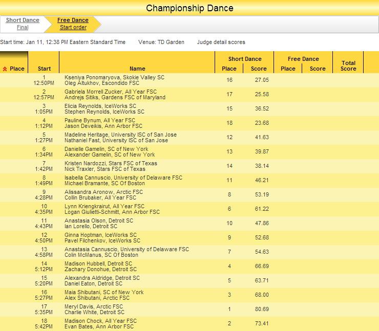The width and height of the screenshot is (379, 331).
Task: Select Alex Shibutani, Arctic FSC
Action: pos(97,298)
